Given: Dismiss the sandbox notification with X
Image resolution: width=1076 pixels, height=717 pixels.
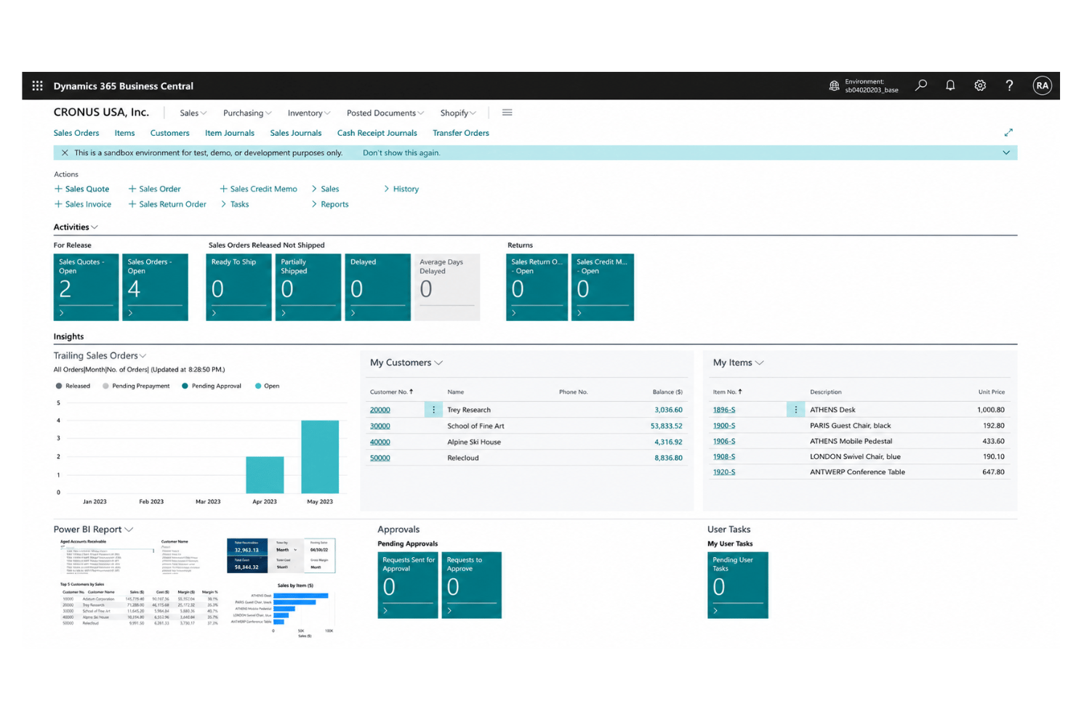Looking at the screenshot, I should (x=65, y=153).
